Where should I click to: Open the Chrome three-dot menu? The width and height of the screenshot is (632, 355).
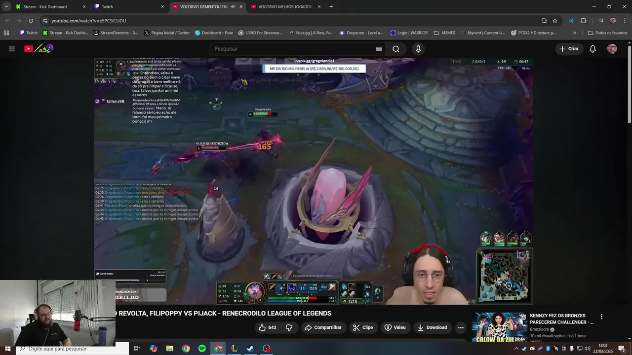pos(625,21)
